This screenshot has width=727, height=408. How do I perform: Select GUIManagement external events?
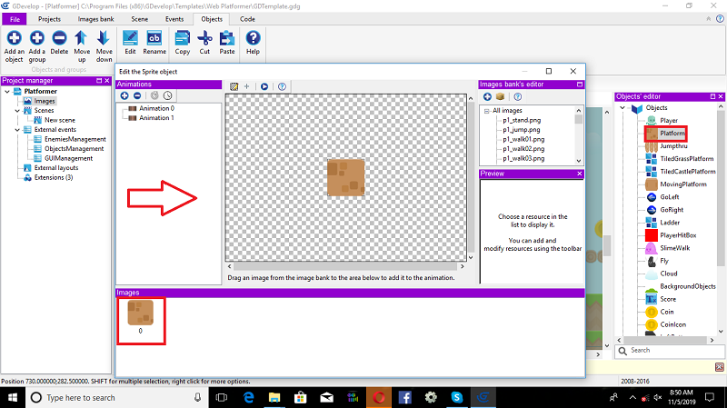[x=69, y=158]
